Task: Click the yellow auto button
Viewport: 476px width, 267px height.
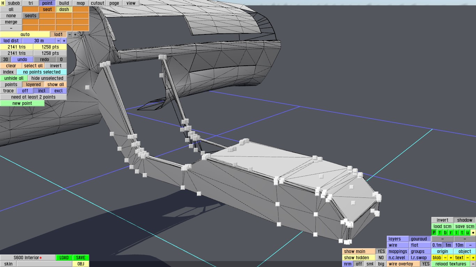Action: point(25,34)
